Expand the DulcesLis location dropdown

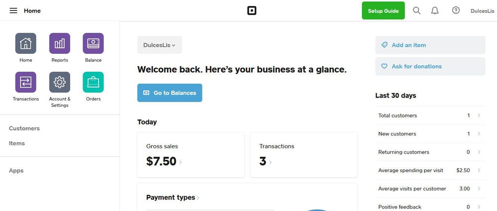click(x=160, y=45)
